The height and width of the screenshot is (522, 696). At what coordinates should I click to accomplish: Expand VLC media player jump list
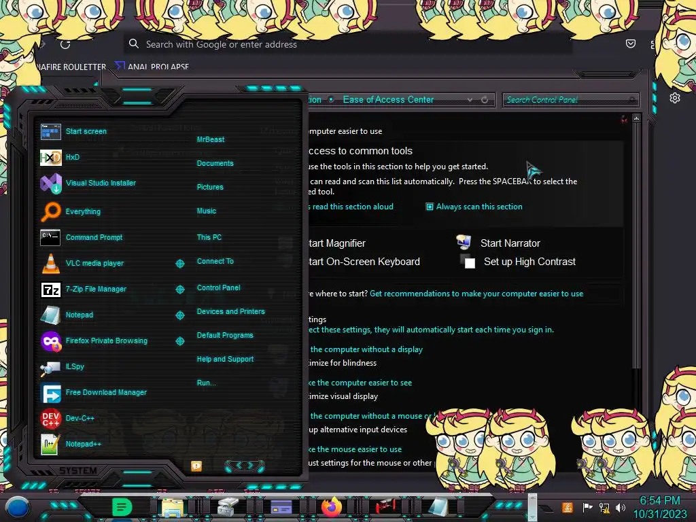click(x=179, y=264)
